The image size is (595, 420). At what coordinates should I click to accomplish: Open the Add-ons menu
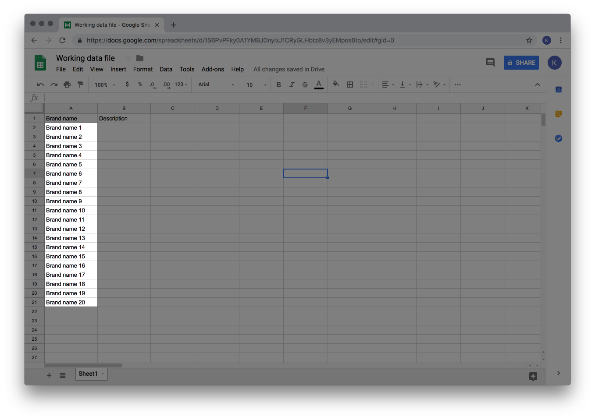pyautogui.click(x=213, y=69)
